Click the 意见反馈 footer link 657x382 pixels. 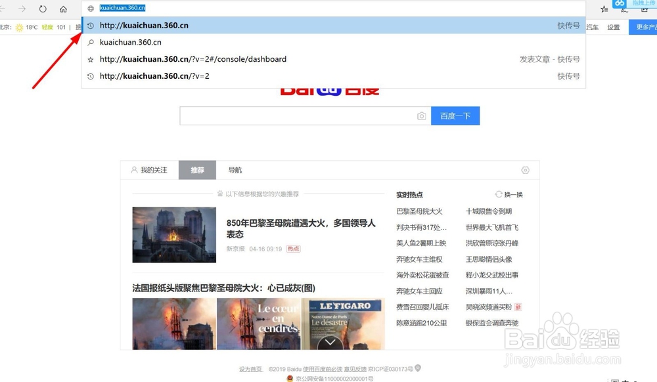click(x=355, y=369)
